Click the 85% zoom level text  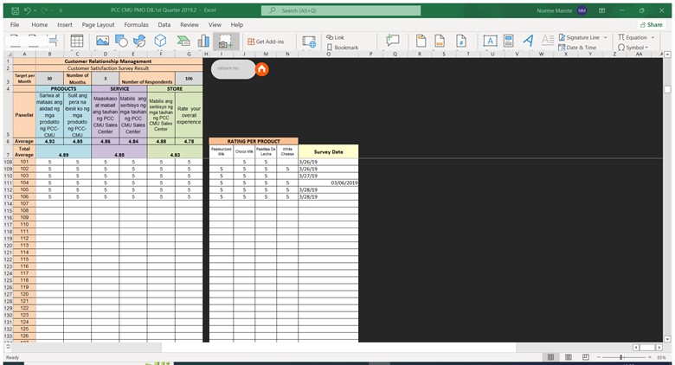(661, 357)
